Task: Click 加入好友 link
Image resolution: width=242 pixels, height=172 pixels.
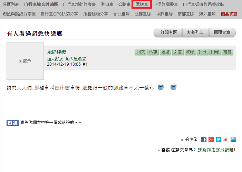Action: [x=55, y=59]
